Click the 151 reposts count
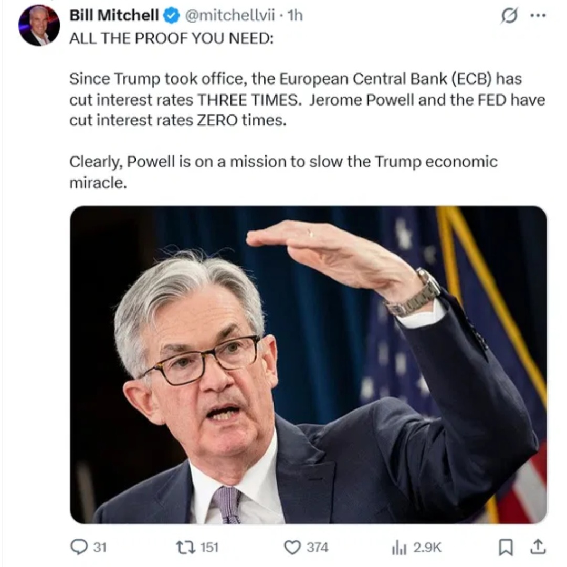The height and width of the screenshot is (567, 567). pyautogui.click(x=209, y=547)
